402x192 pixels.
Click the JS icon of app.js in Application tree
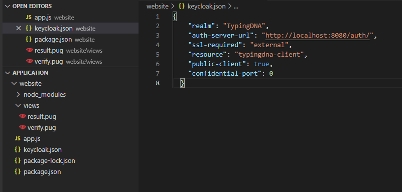pos(18,138)
